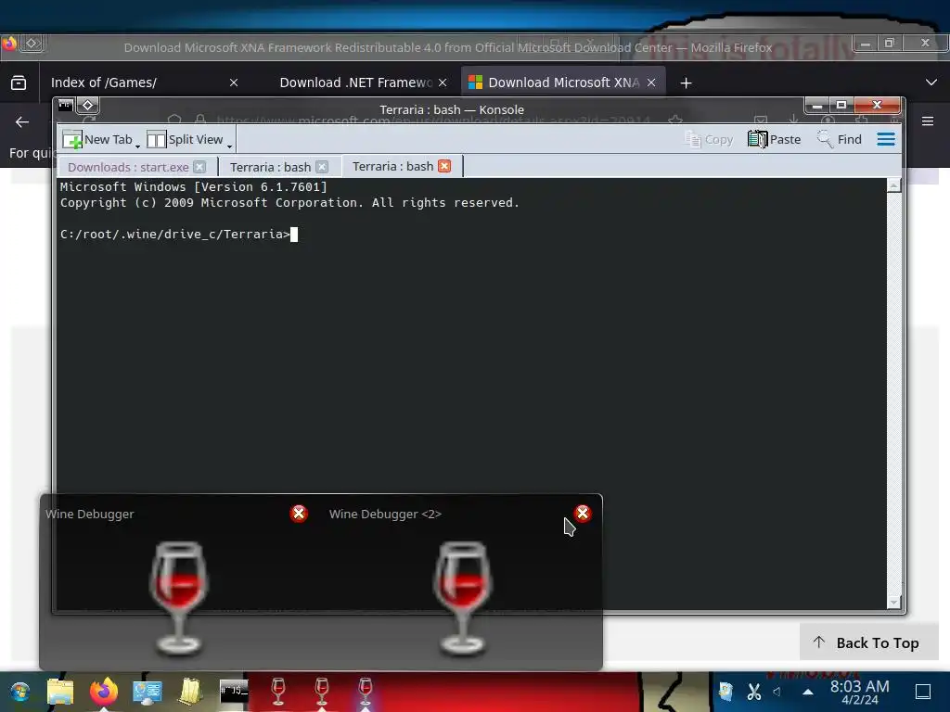Open the New Tab dropdown arrow in Konsole

point(137,146)
